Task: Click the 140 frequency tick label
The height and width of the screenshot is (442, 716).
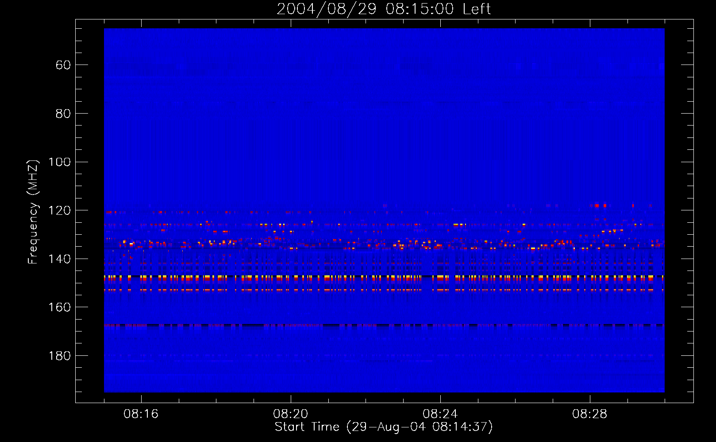Action: pos(59,259)
